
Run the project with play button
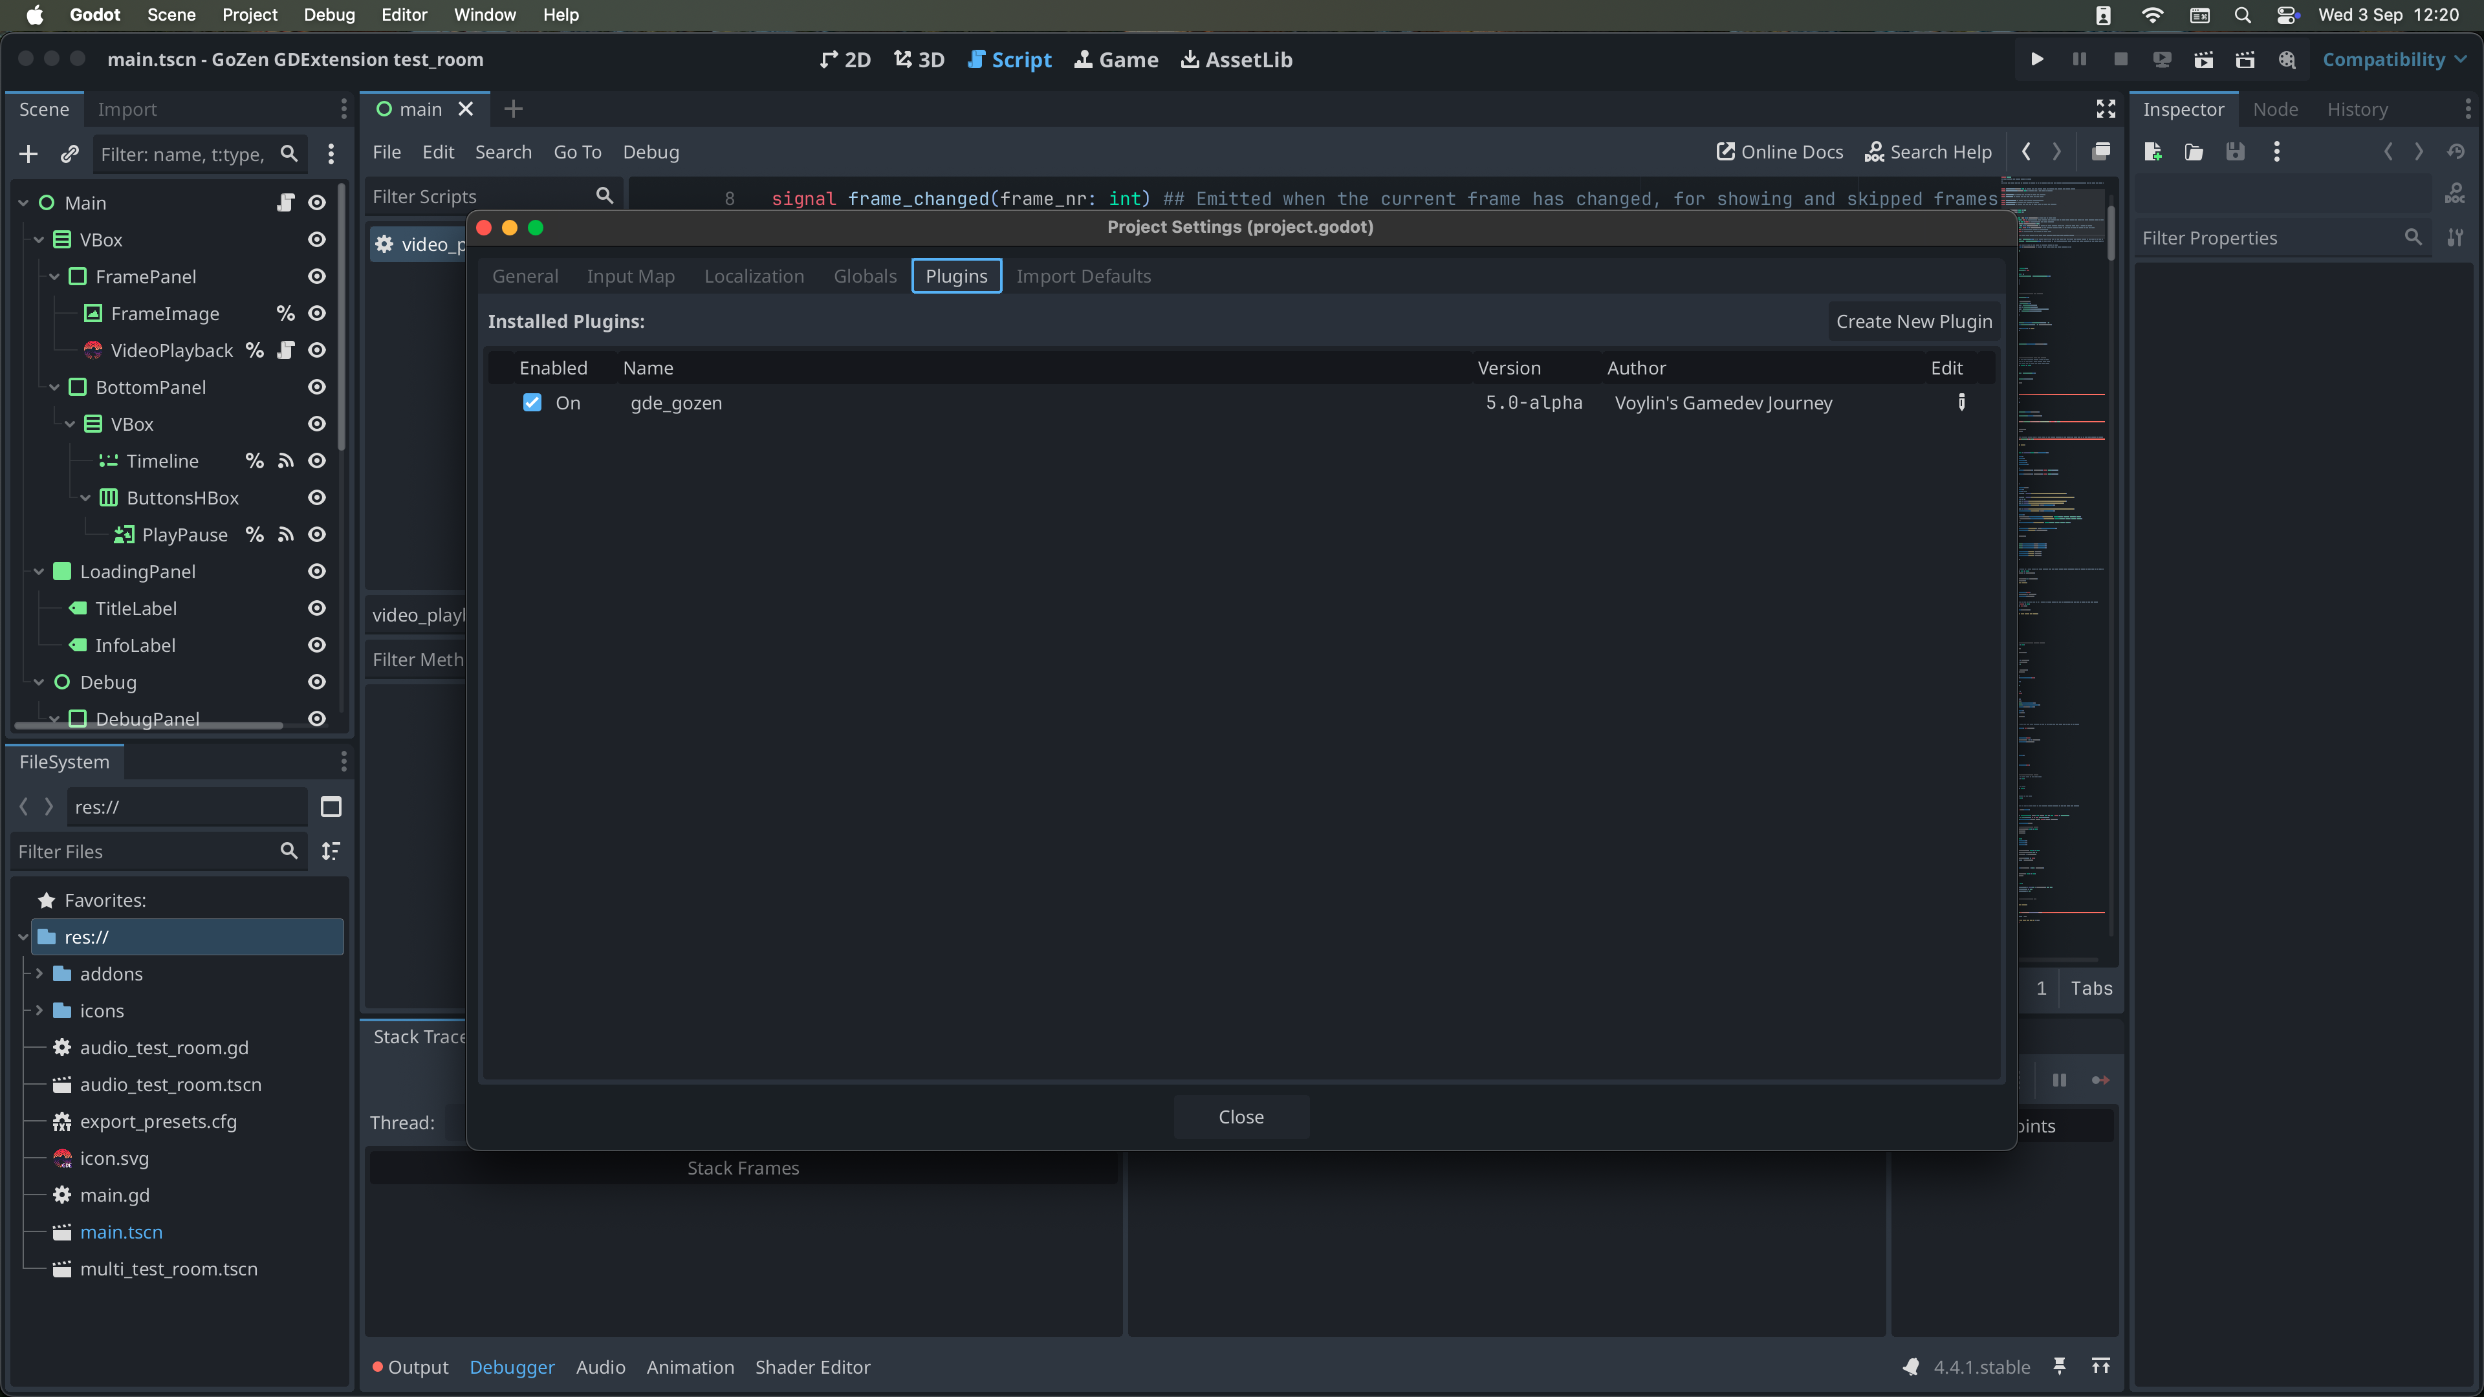tap(2036, 60)
